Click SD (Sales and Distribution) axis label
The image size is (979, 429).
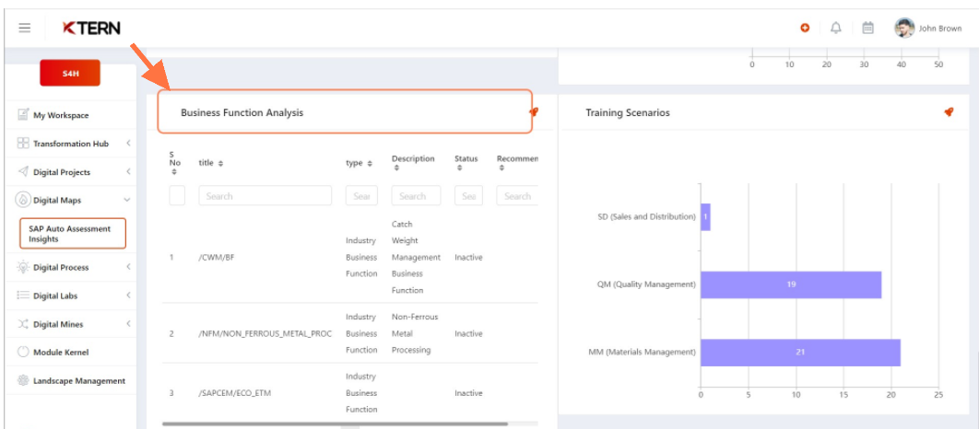click(x=646, y=217)
